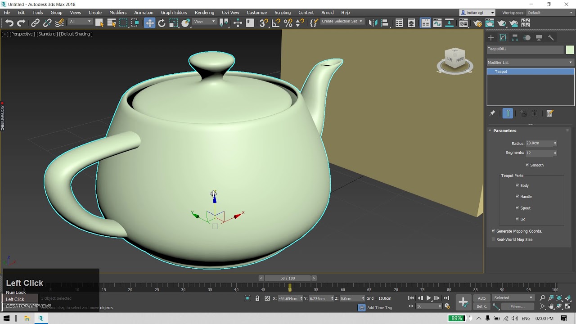Uncheck the Lid teapot part

click(517, 219)
